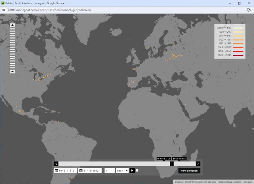Click the timeline slider selection handle
254x184 pixels.
172,164
